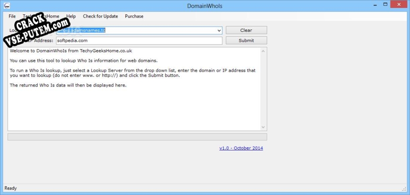410x195 pixels.
Task: Open the Help menu
Action: 71,16
